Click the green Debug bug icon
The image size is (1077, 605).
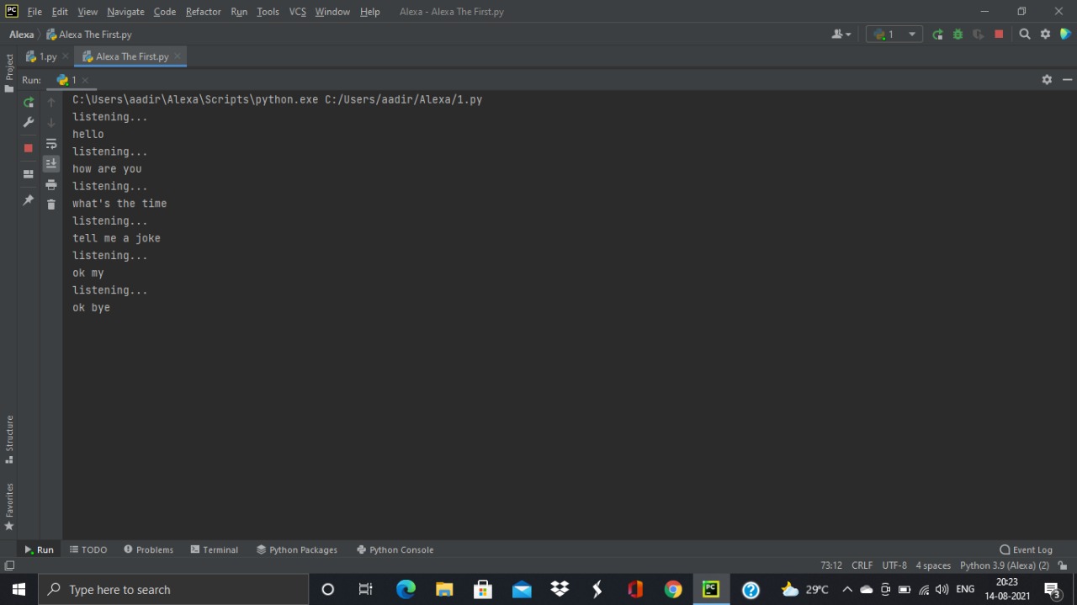(958, 34)
